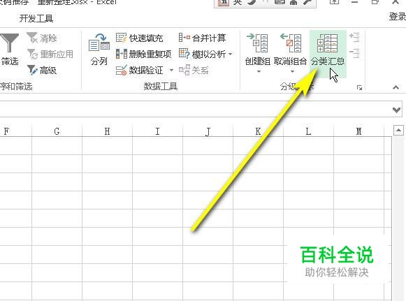The image size is (406, 301).
Task: Click Remove Duplicates (删除重复项)
Action: [x=143, y=54]
